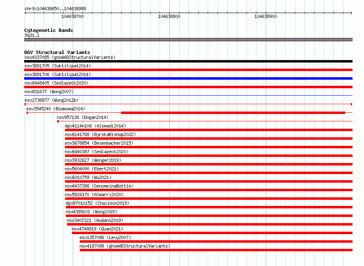364x266 pixels.
Task: Click the gray 9q31.1 cytogenetic band bar
Action: point(188,40)
